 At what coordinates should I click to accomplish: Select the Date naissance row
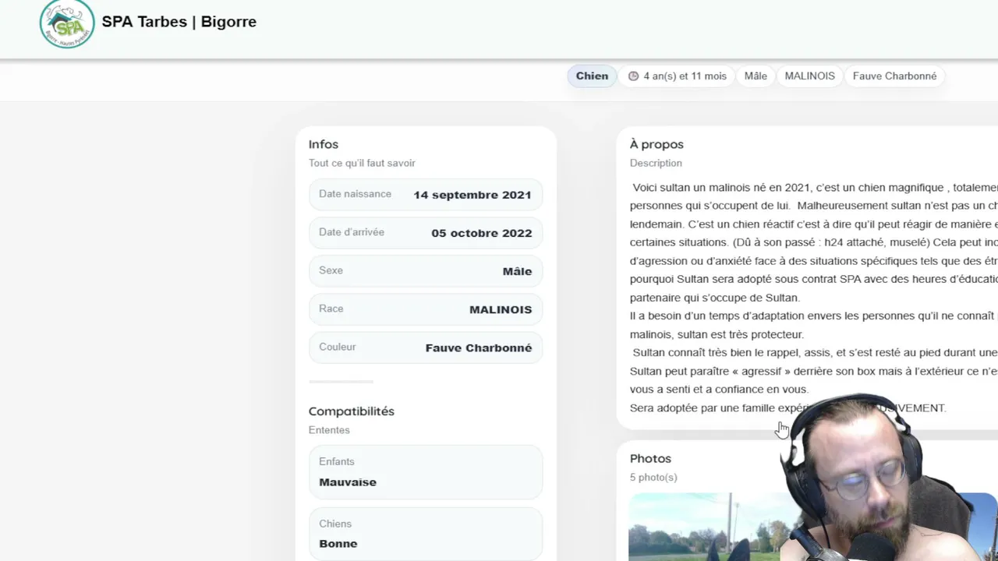(x=426, y=195)
